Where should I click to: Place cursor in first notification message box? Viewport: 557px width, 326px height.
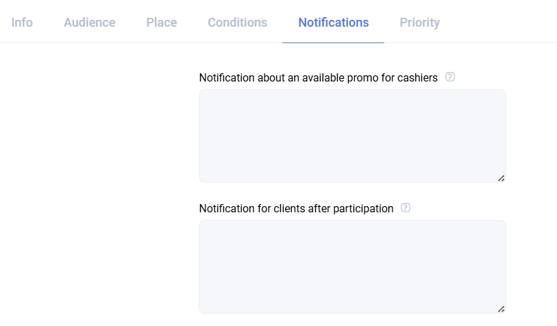click(x=352, y=136)
